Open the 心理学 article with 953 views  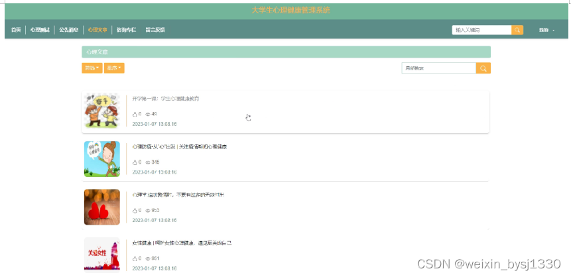click(x=178, y=195)
